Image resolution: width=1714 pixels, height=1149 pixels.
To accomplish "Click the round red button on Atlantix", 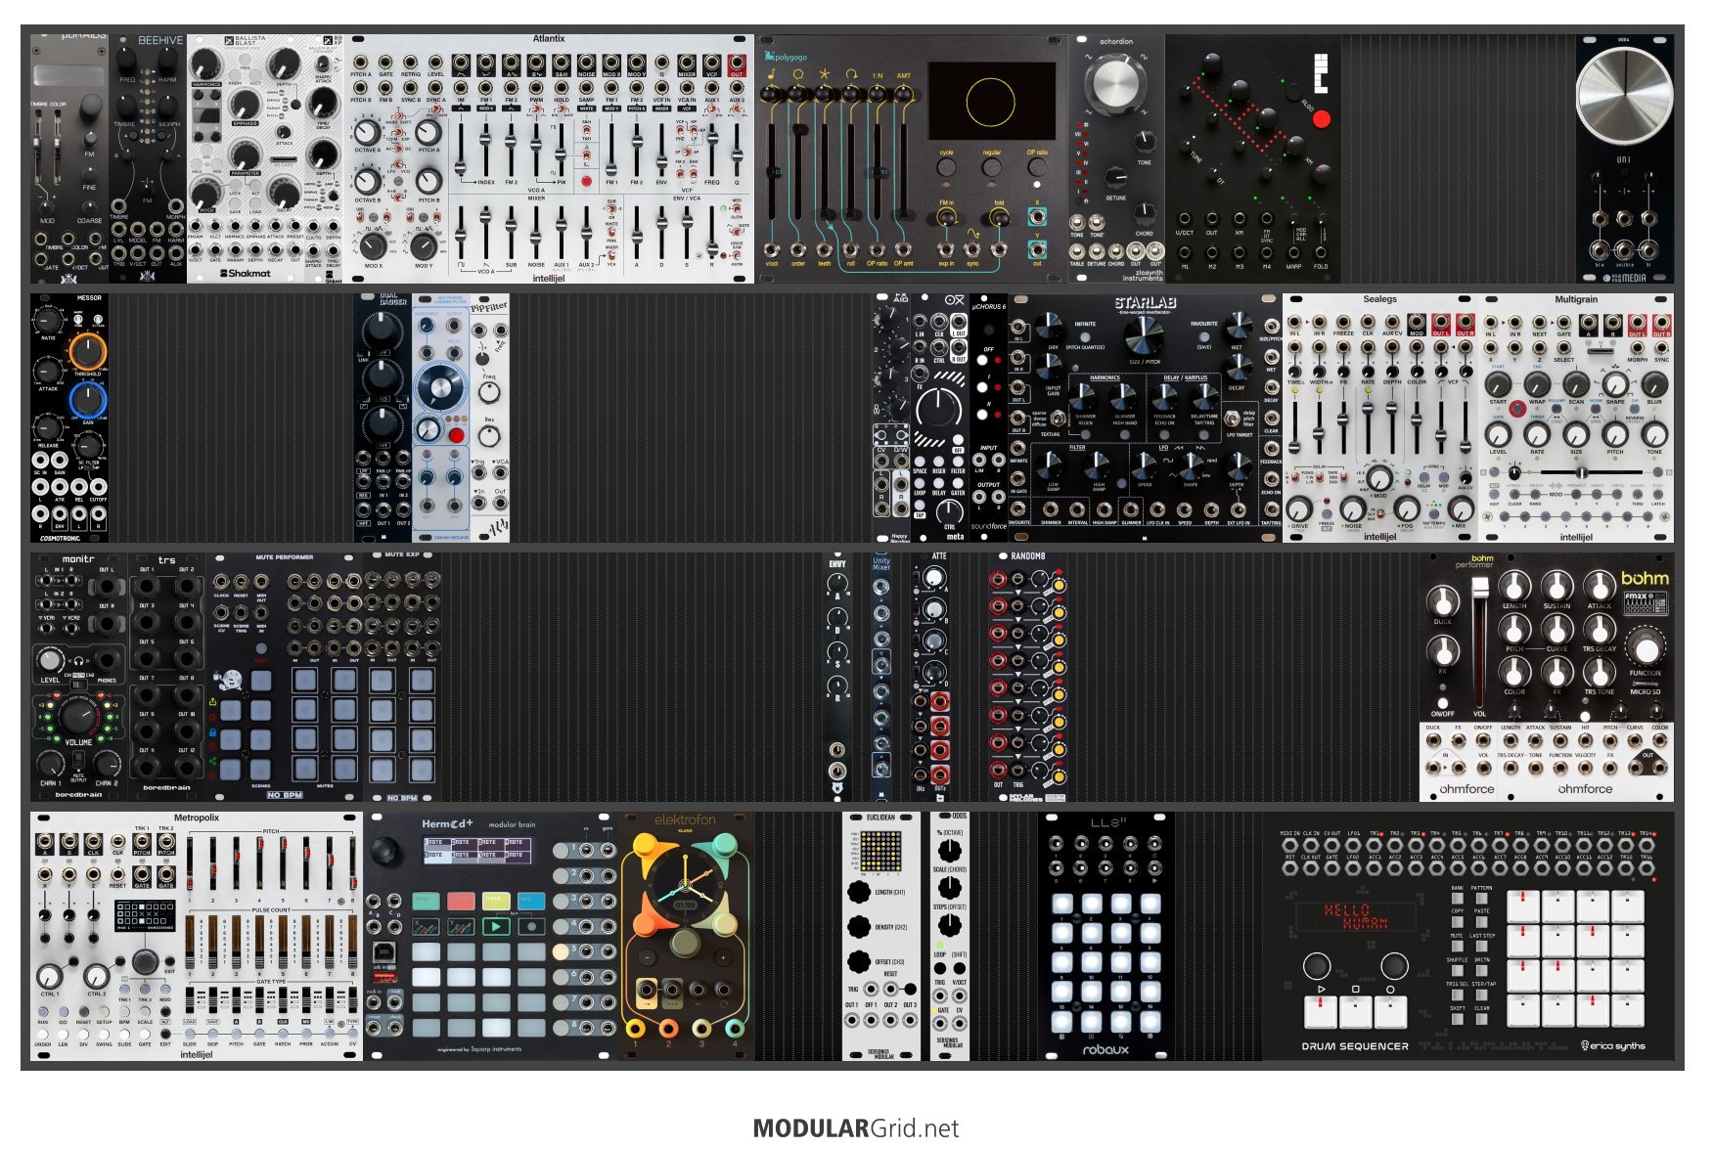I will coord(586,181).
